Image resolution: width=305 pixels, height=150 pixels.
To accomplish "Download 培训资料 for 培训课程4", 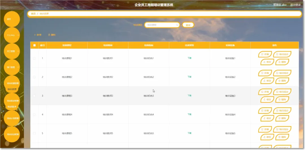I will click(189, 114).
